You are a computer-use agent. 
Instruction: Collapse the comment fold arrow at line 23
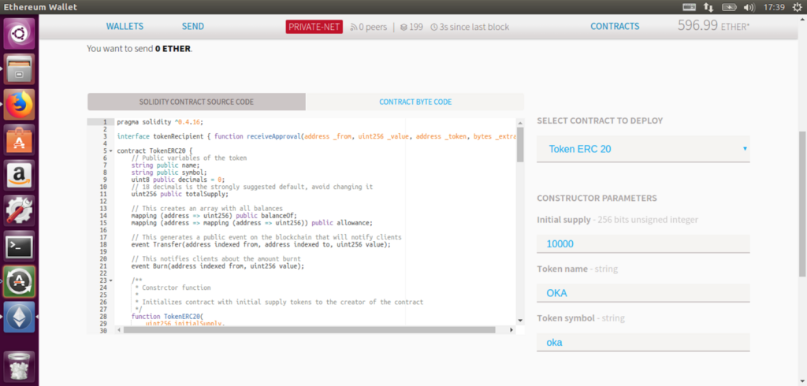click(111, 280)
